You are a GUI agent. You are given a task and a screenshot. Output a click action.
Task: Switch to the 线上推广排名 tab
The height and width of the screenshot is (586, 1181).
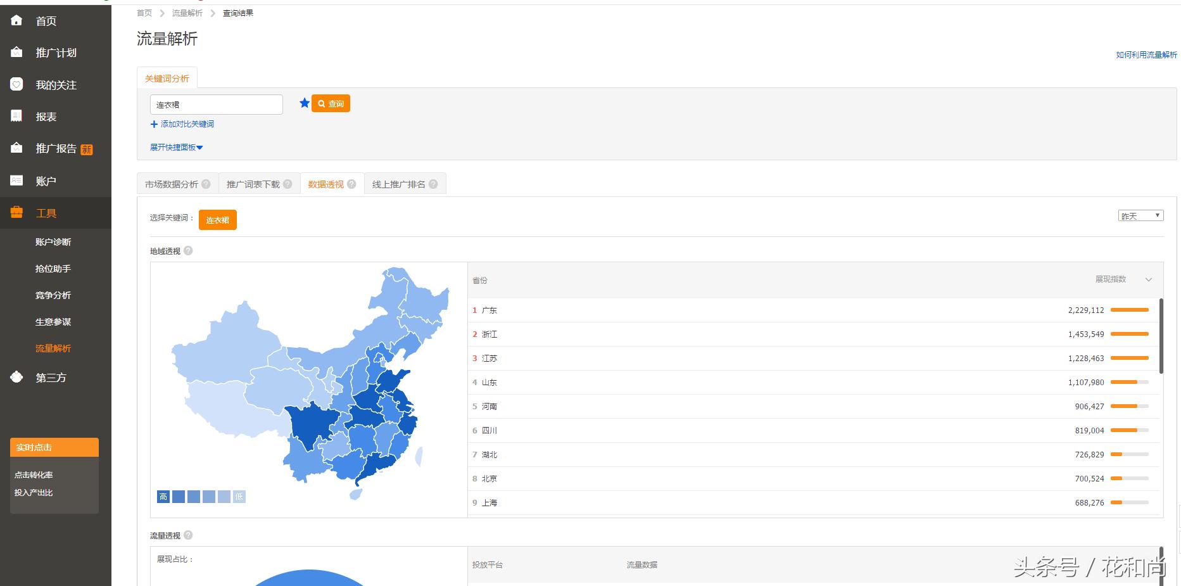(x=400, y=183)
